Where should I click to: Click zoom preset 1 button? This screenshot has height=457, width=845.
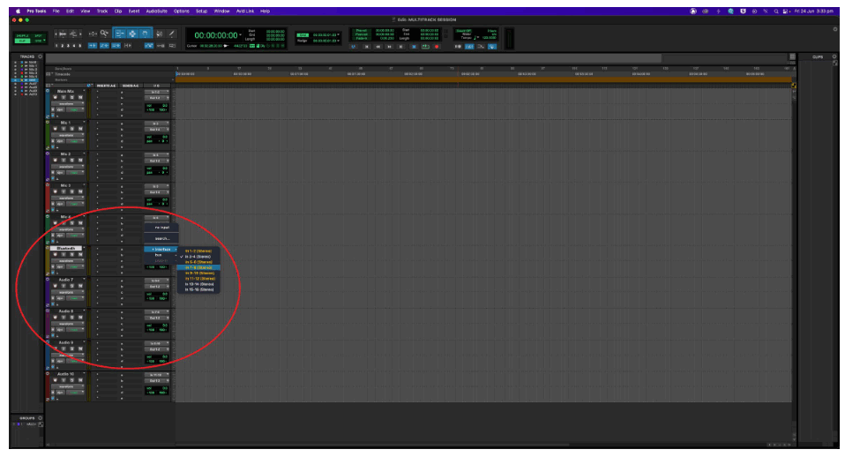click(56, 46)
